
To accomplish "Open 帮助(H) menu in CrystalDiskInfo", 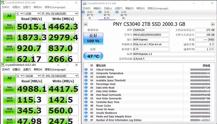I will tap(141, 8).
